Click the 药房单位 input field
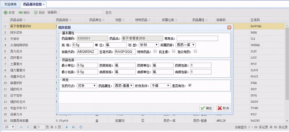This screenshot has width=289, height=132. [x=163, y=65]
